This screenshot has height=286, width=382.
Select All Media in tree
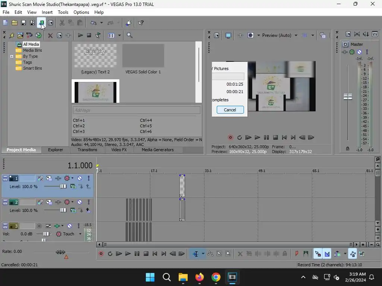pyautogui.click(x=31, y=44)
